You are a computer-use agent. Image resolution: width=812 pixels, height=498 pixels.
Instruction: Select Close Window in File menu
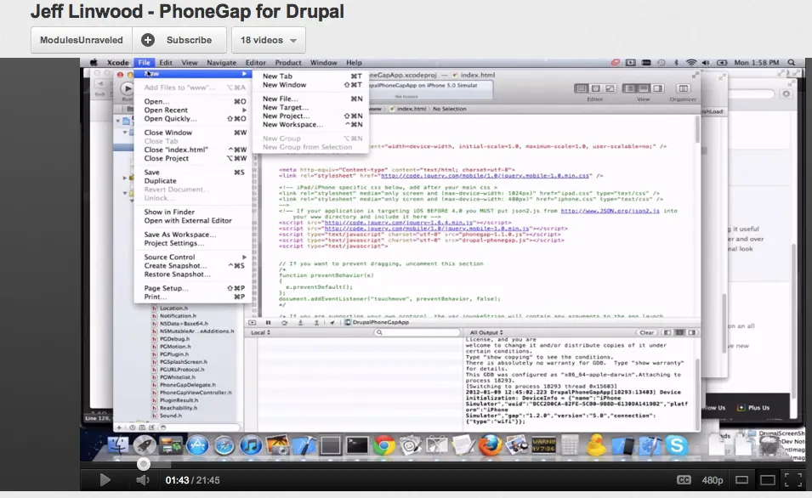[x=193, y=133]
